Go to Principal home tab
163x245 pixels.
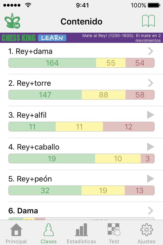[16, 234]
